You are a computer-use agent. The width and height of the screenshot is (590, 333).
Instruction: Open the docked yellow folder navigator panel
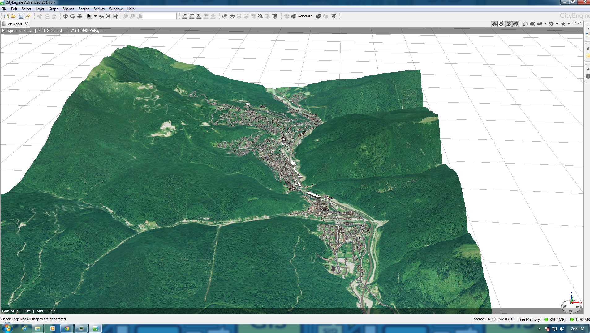pyautogui.click(x=588, y=56)
